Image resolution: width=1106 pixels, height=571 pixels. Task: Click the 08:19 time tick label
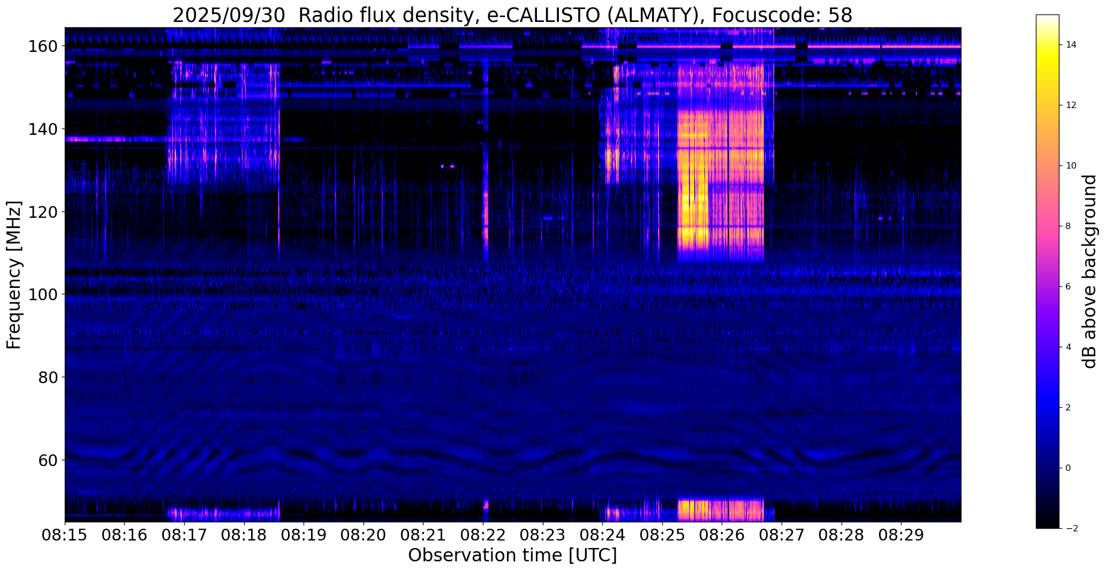(304, 536)
